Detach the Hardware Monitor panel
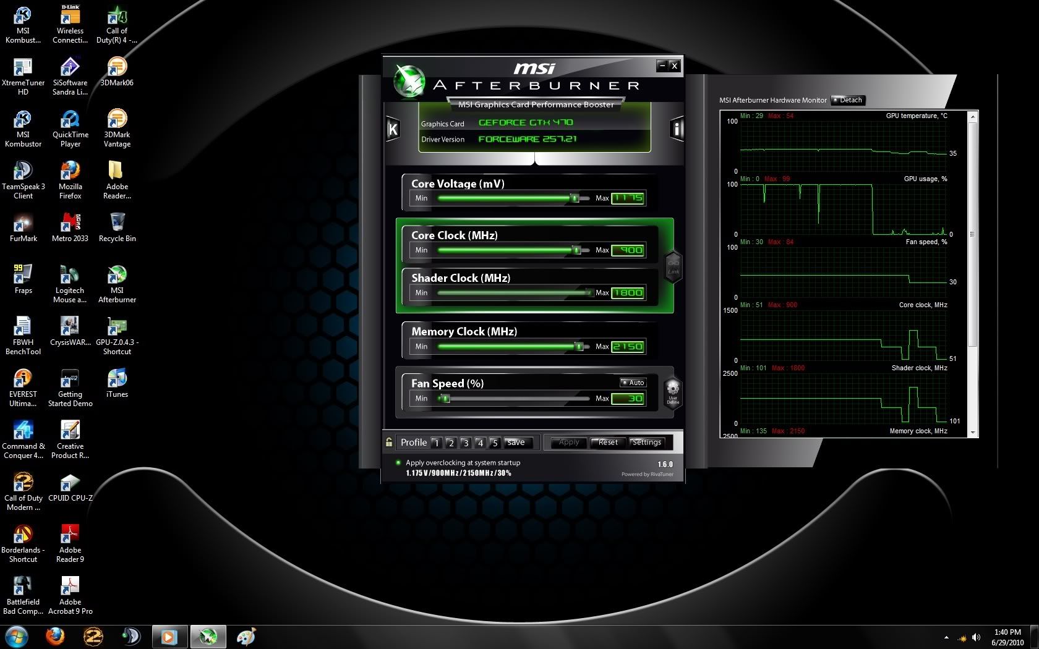This screenshot has width=1039, height=649. pyautogui.click(x=848, y=100)
